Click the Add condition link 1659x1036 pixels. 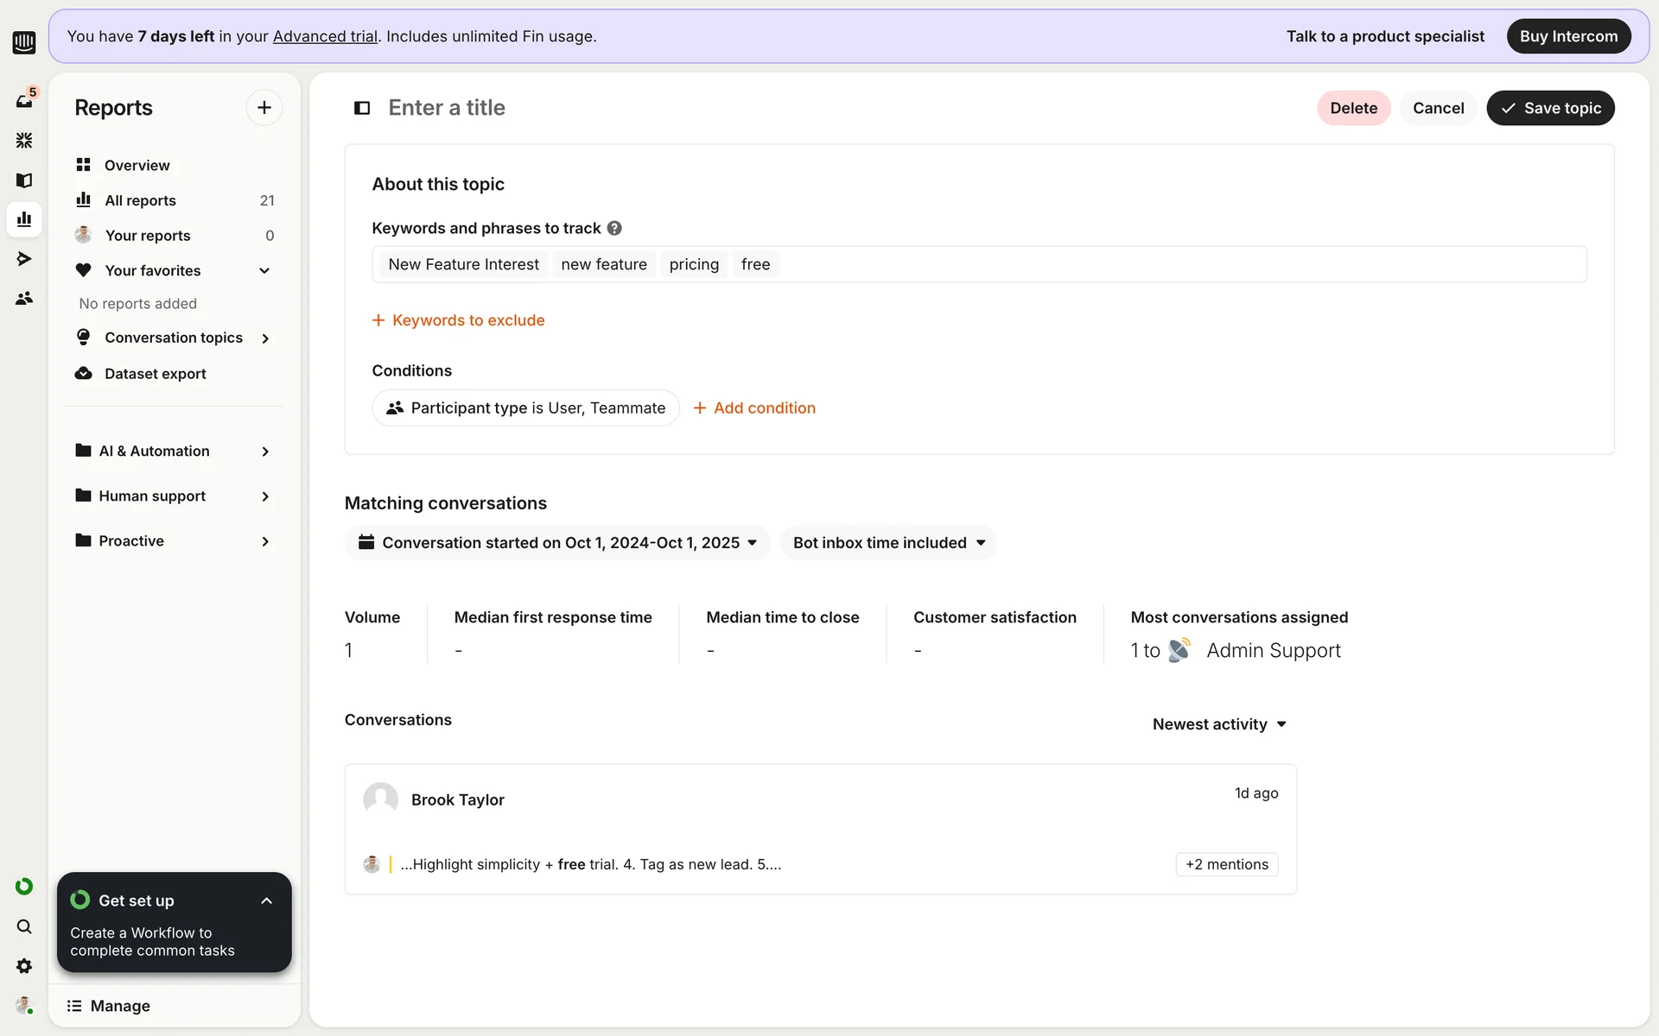754,408
